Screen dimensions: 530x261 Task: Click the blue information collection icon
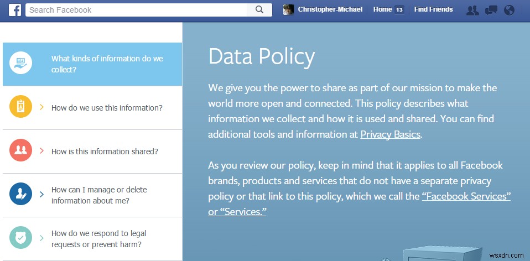(x=21, y=64)
